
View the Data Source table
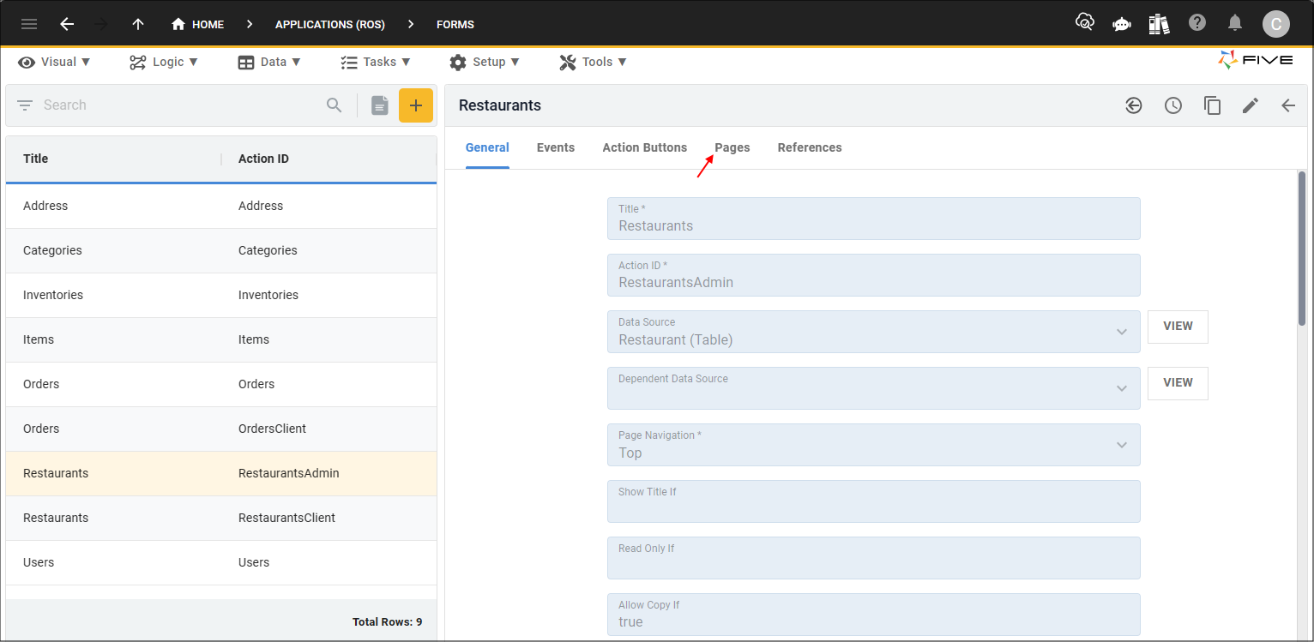coord(1178,327)
